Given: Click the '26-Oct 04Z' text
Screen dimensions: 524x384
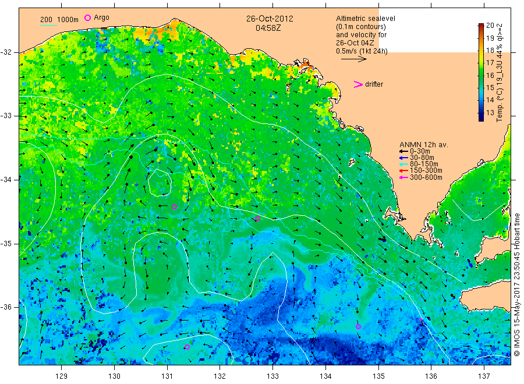Looking at the screenshot, I should [x=355, y=42].
